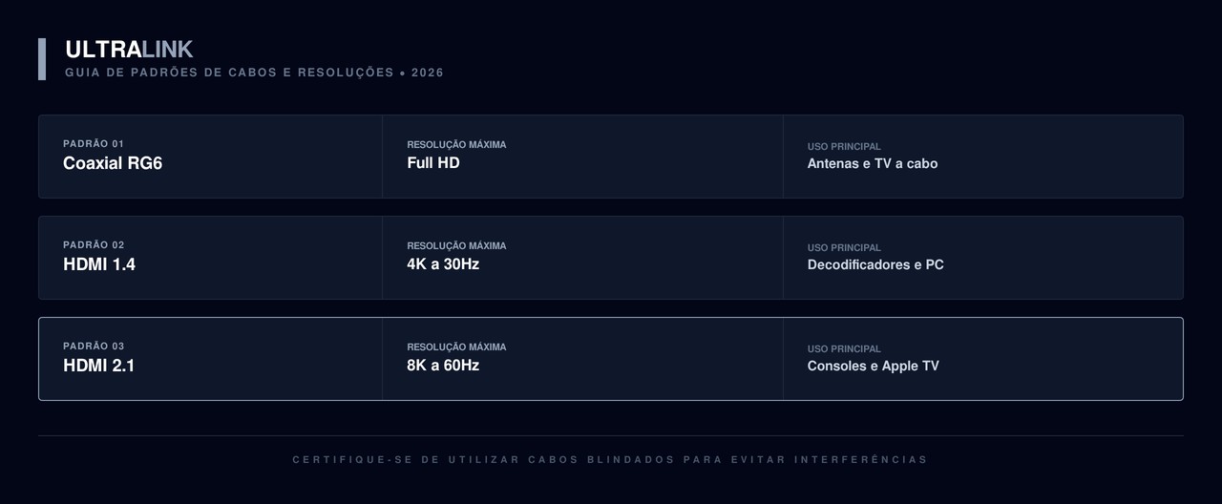The width and height of the screenshot is (1222, 504).
Task: Select the 4K a 30Hz resolution value
Action: click(x=443, y=264)
